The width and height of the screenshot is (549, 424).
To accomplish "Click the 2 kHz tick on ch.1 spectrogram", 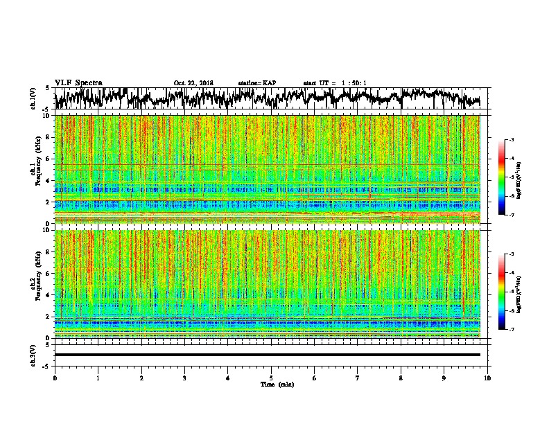I will tap(48, 202).
